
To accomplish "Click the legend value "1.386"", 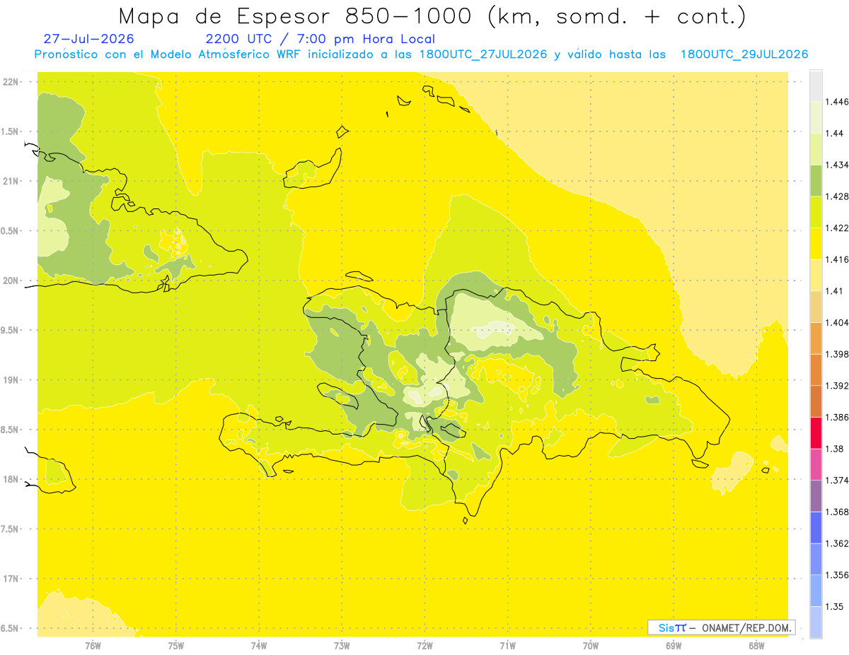I will [x=836, y=417].
